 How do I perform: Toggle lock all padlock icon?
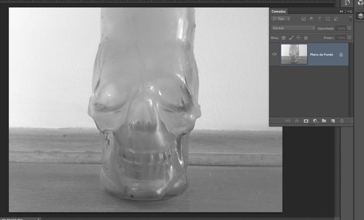pos(306,38)
